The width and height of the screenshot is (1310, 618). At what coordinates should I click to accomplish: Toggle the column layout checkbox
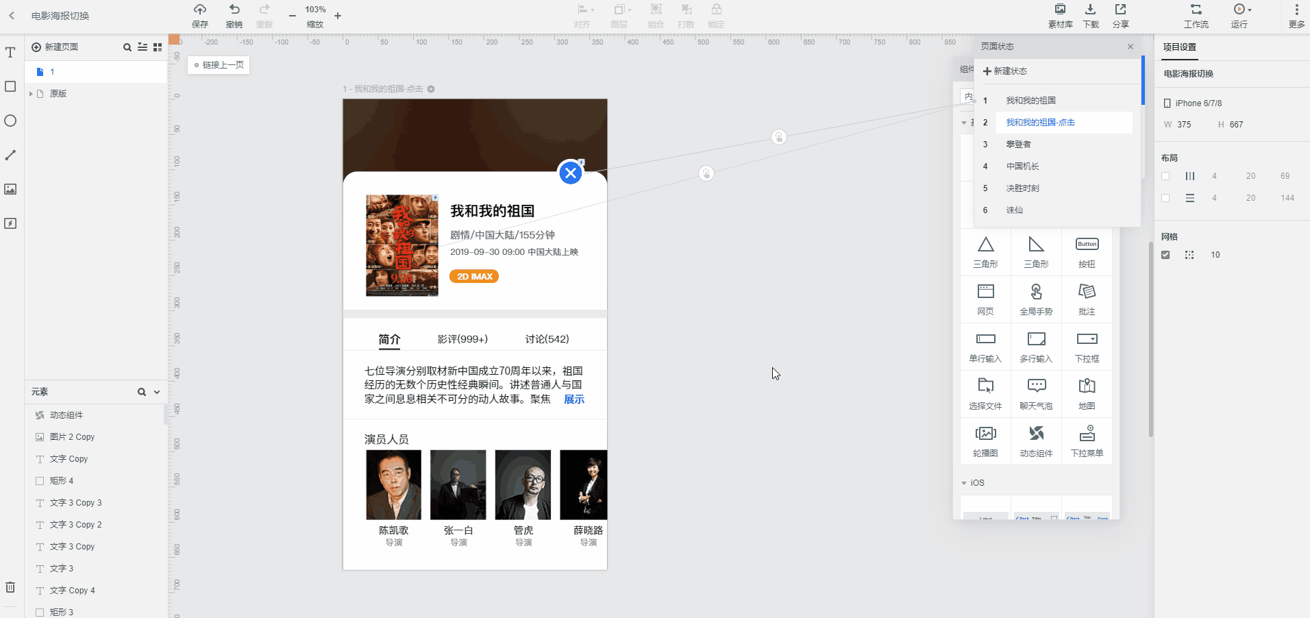[1165, 176]
